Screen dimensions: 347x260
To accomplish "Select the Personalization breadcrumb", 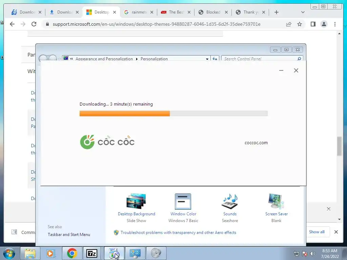I will 154,59.
